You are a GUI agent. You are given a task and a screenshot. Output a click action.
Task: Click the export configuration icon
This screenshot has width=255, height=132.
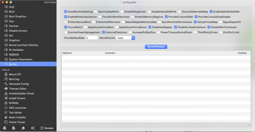pos(14,128)
